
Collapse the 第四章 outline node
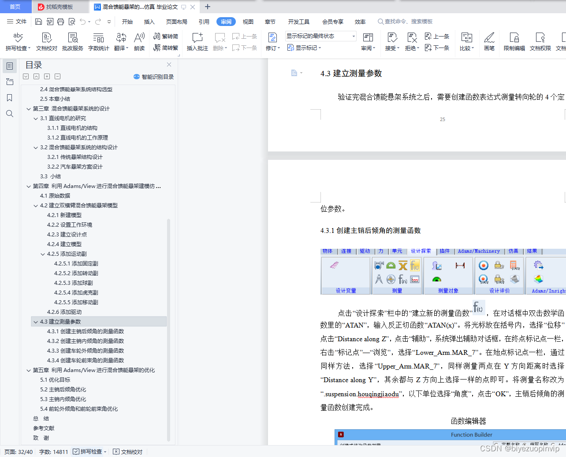point(29,186)
